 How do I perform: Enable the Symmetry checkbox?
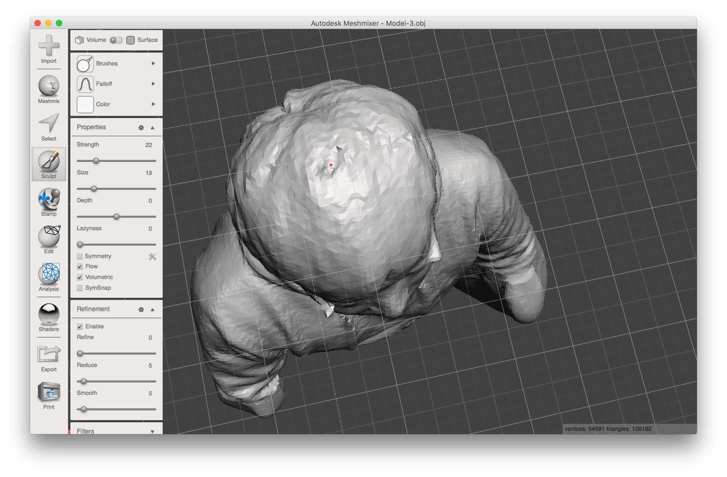80,256
